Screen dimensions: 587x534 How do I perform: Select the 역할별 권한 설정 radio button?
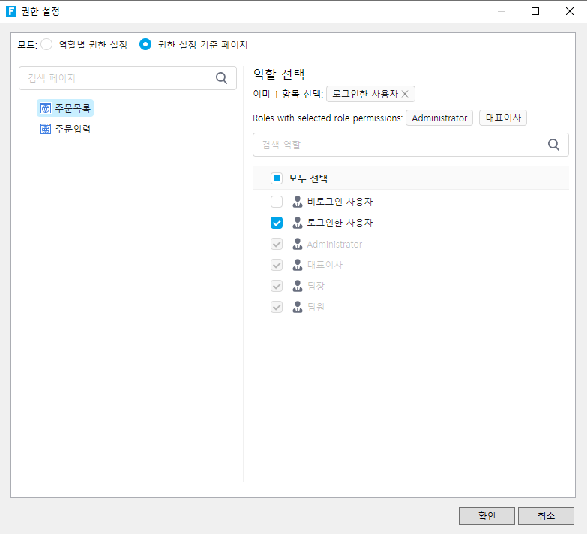46,44
